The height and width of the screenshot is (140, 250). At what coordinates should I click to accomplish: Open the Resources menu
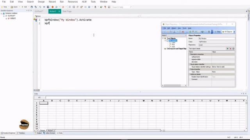click(x=73, y=2)
